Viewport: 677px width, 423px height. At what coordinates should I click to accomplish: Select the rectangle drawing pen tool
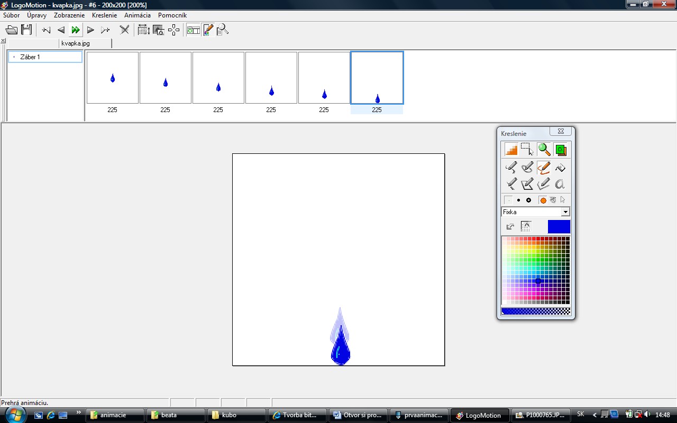544,184
